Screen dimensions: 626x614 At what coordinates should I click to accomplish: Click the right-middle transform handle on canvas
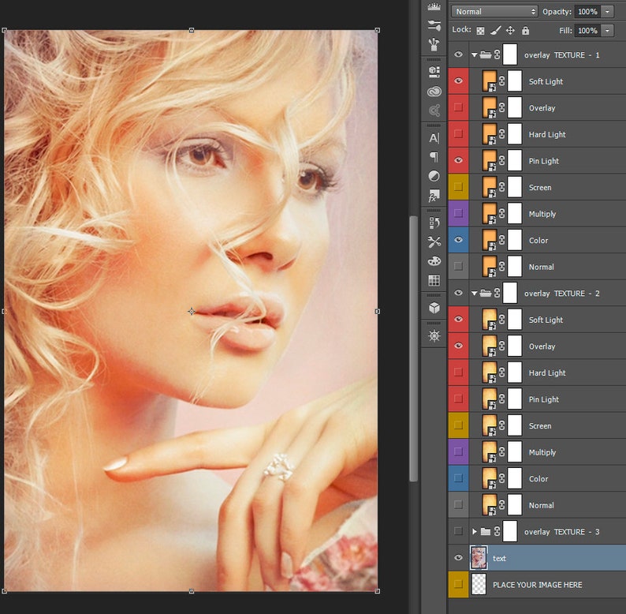tap(378, 311)
